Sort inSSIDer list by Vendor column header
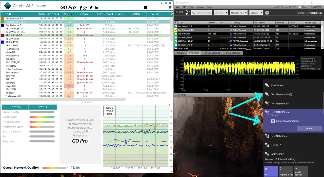This screenshot has width=324, height=177. pos(296,23)
